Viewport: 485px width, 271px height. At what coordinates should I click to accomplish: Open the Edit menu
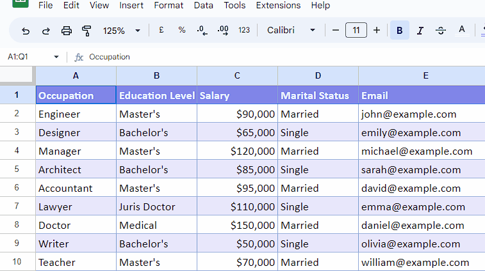click(71, 5)
